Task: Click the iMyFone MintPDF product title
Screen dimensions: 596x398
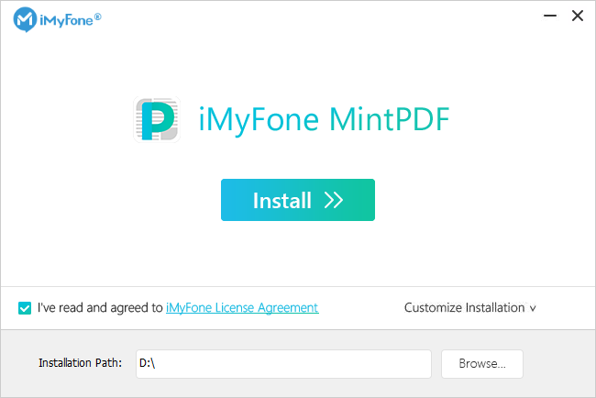Action: [325, 119]
